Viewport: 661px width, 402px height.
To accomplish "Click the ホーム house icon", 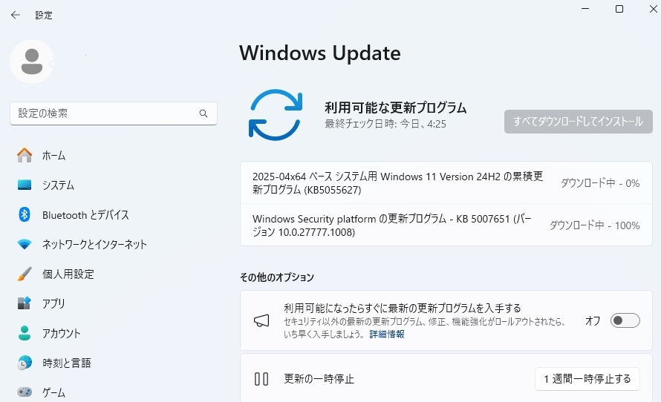I will 25,155.
